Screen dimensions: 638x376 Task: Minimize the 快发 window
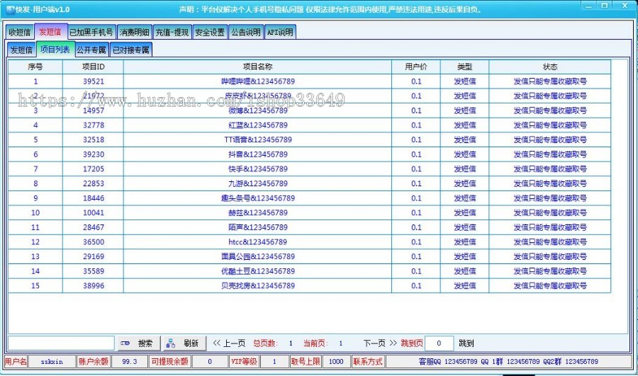pyautogui.click(x=588, y=6)
